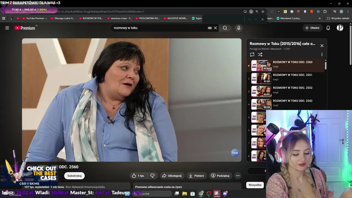
Task: Click the Podziękuj thanks button
Action: [x=220, y=176]
